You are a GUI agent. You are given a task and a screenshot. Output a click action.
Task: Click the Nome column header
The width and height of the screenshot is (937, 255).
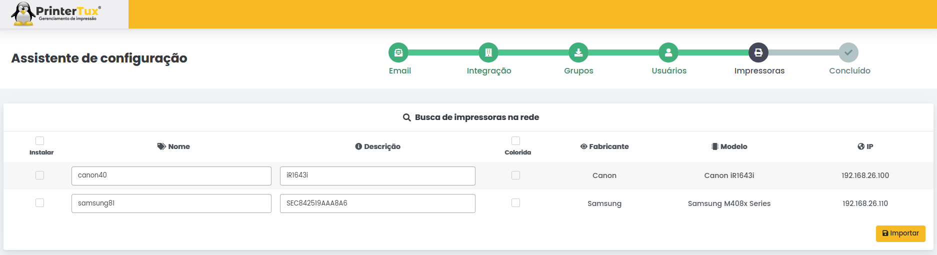point(173,146)
